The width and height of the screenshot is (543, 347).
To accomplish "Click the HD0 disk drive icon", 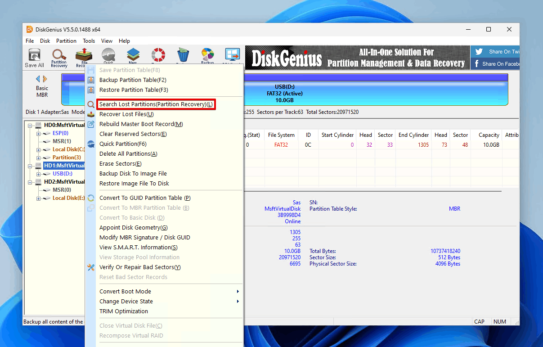I will click(x=38, y=125).
